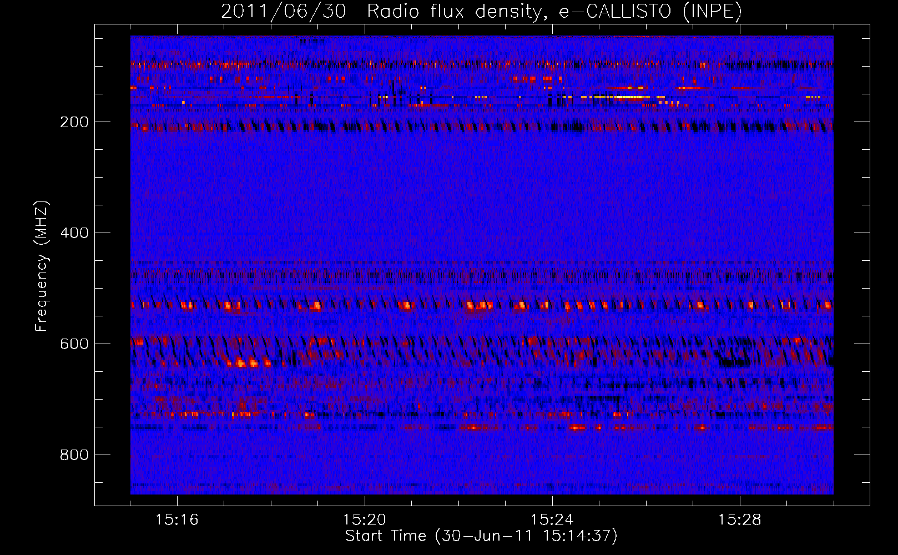Click the 'Start Time (30-Jun-11 15:14:37)' label
The width and height of the screenshot is (898, 555).
(x=481, y=536)
